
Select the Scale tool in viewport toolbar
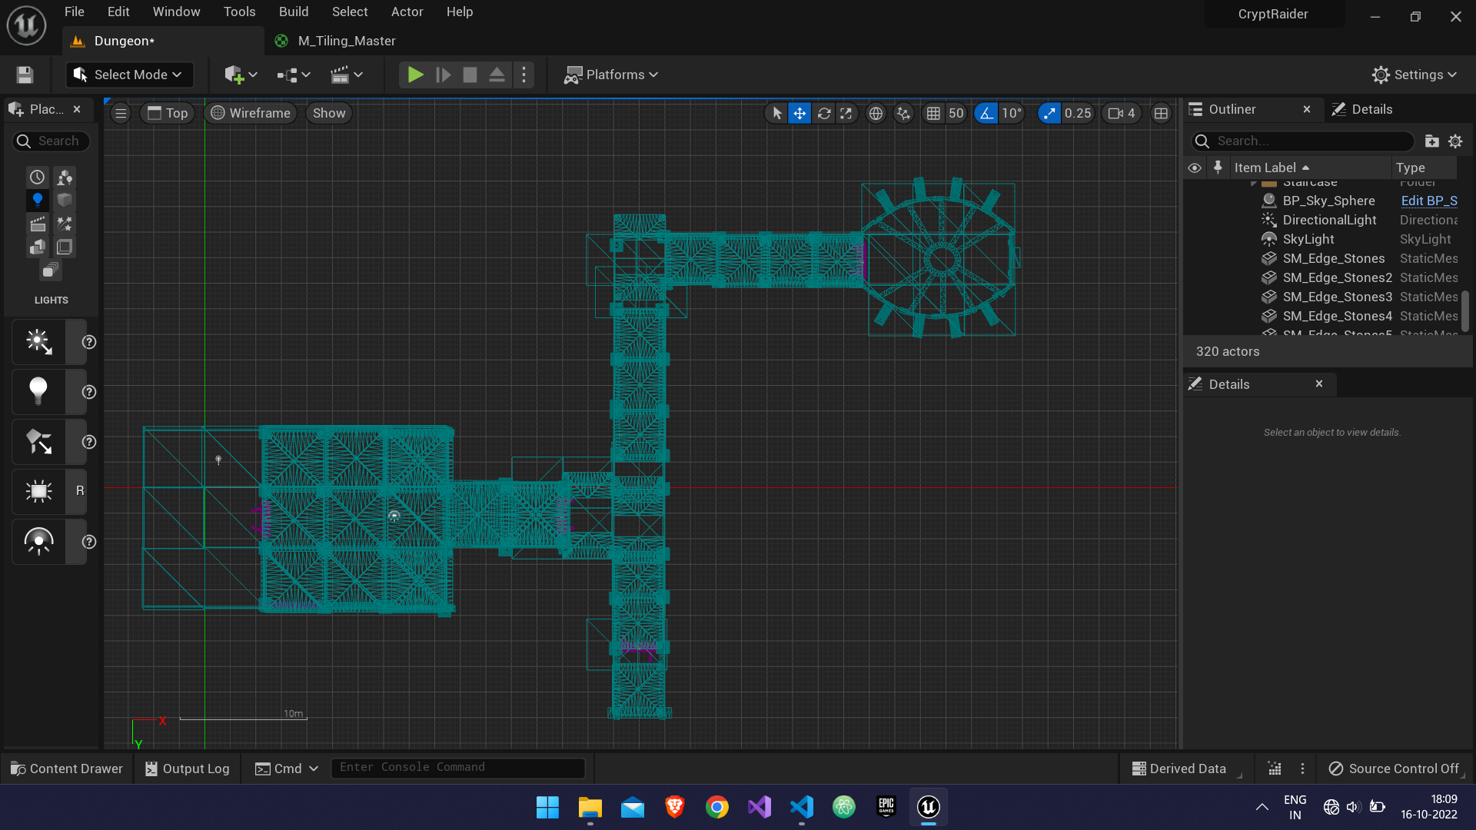846,113
